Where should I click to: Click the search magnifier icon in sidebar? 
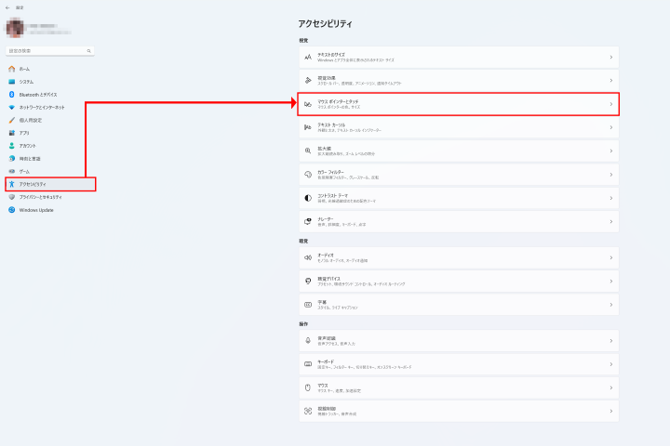[88, 50]
